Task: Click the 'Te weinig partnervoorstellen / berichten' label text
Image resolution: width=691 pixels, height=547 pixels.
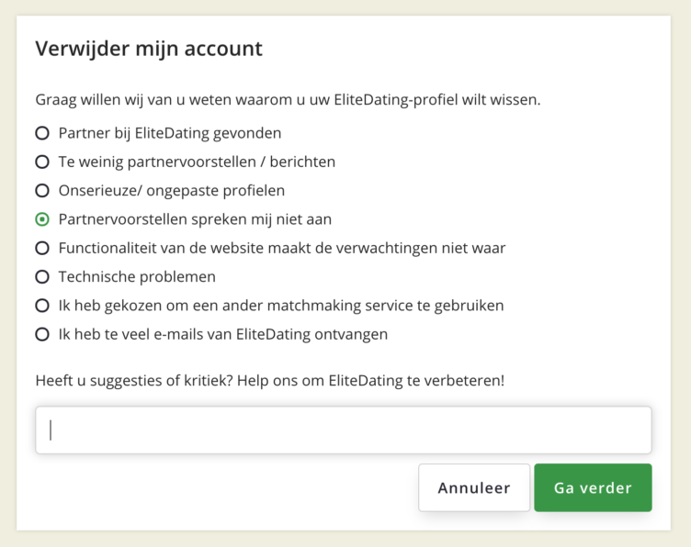Action: [197, 162]
